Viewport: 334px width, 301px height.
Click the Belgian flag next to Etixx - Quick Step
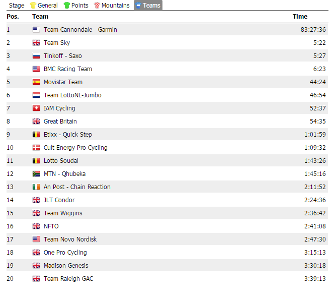(x=36, y=134)
